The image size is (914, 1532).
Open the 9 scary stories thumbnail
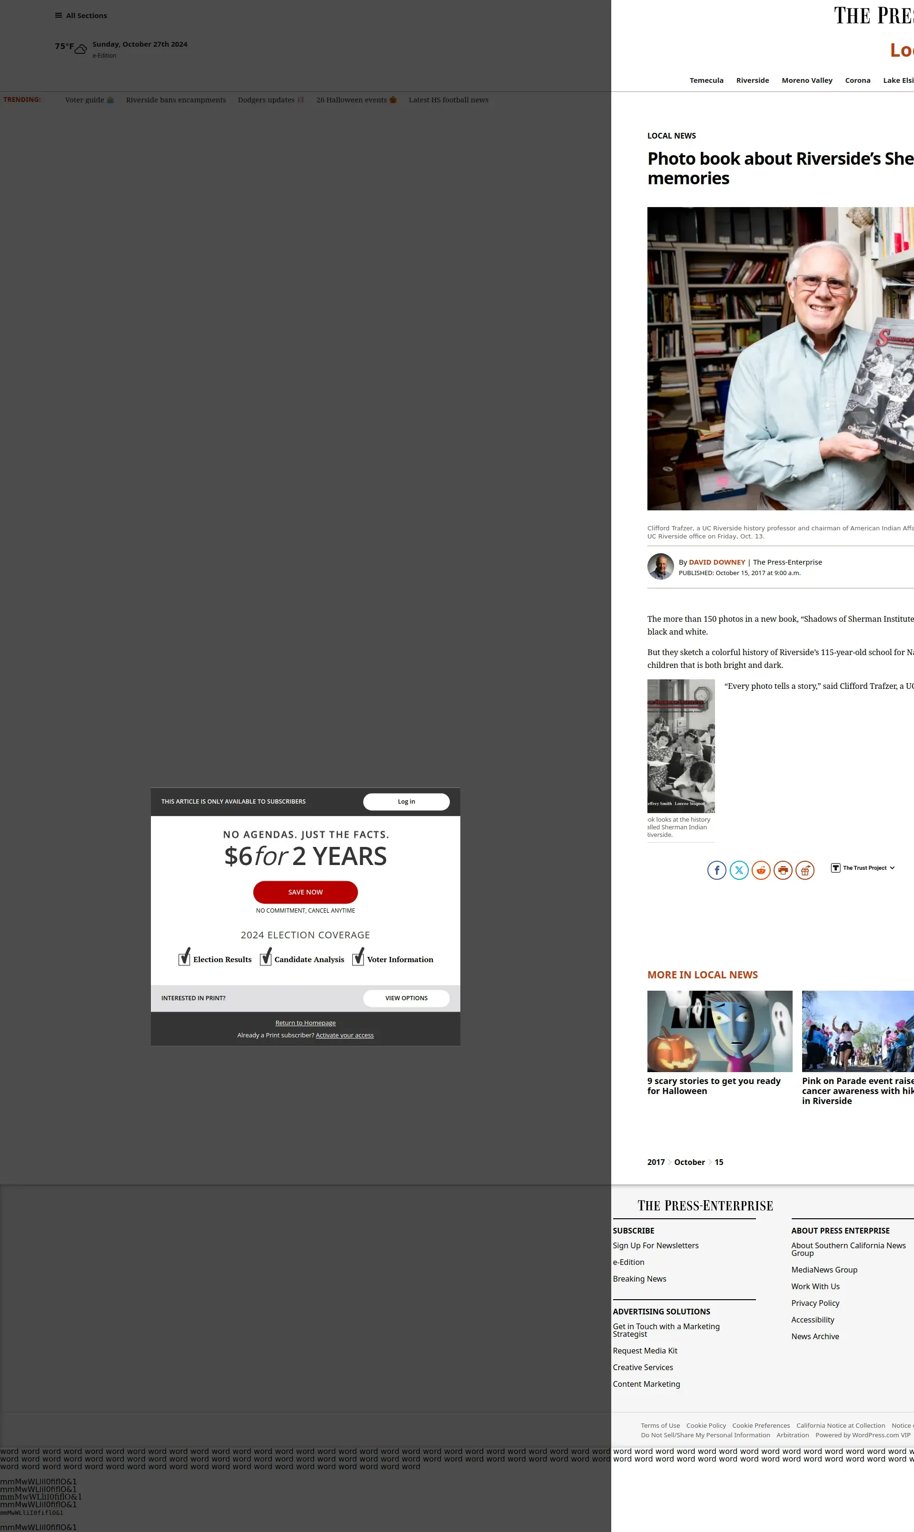719,1031
